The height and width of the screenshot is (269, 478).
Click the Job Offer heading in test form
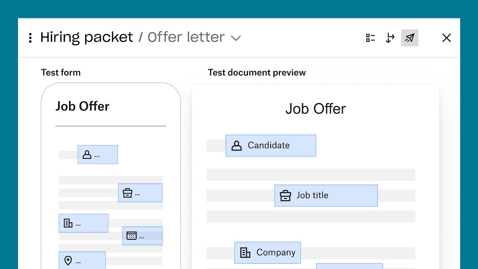[83, 106]
